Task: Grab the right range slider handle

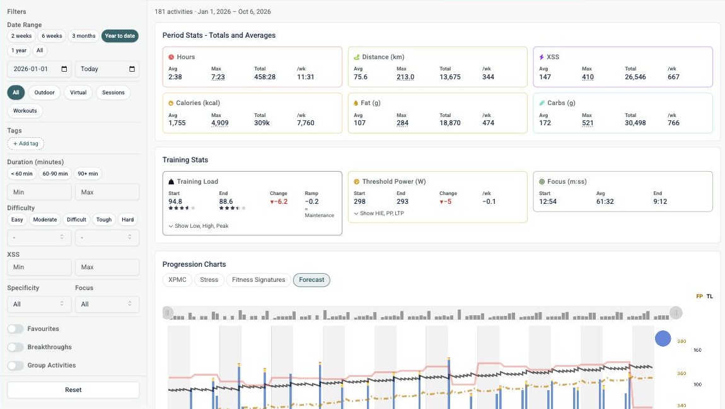Action: pos(676,313)
